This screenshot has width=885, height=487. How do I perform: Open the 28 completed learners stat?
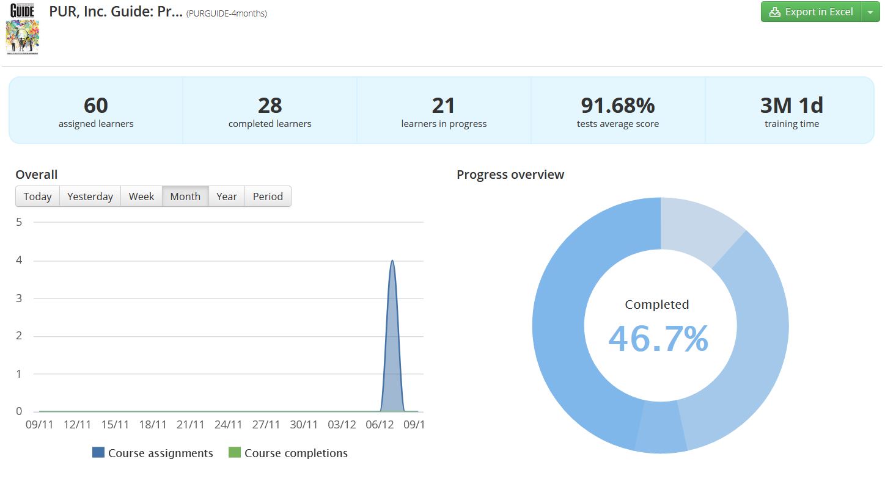coord(270,111)
